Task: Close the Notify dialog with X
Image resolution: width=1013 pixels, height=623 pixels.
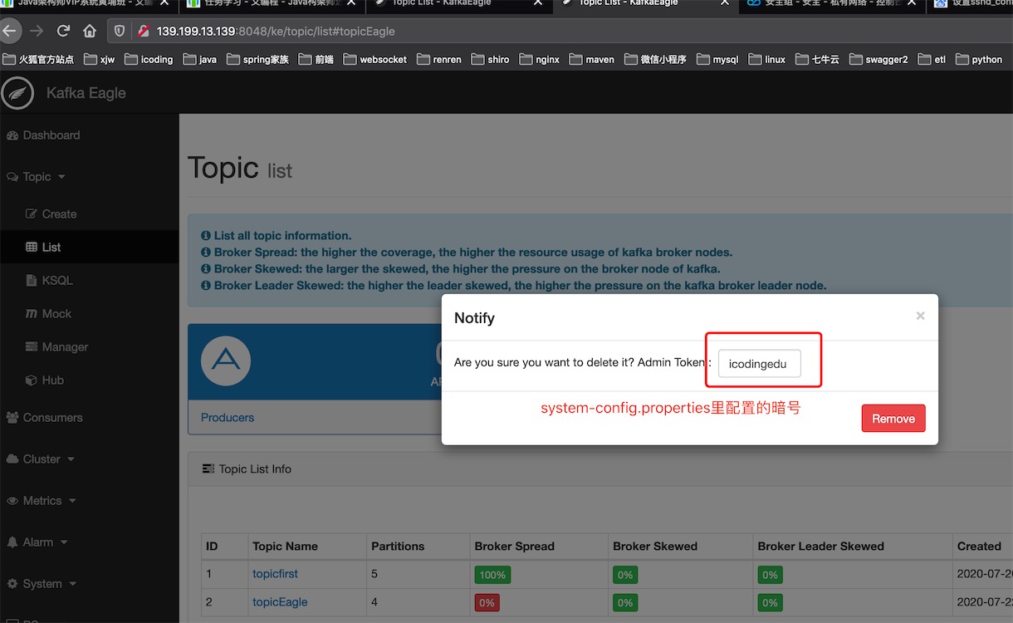Action: coord(920,316)
